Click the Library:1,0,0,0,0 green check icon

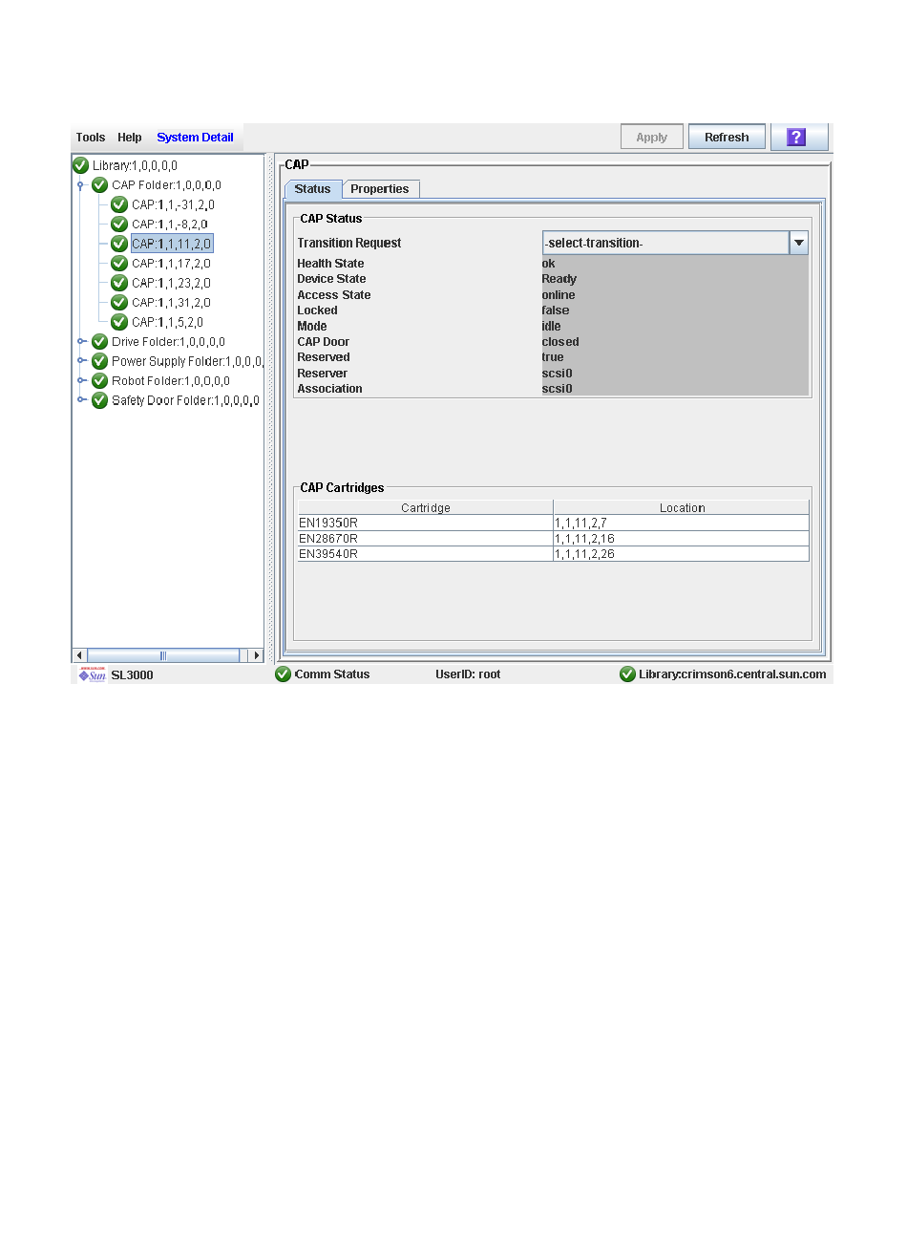tap(81, 165)
